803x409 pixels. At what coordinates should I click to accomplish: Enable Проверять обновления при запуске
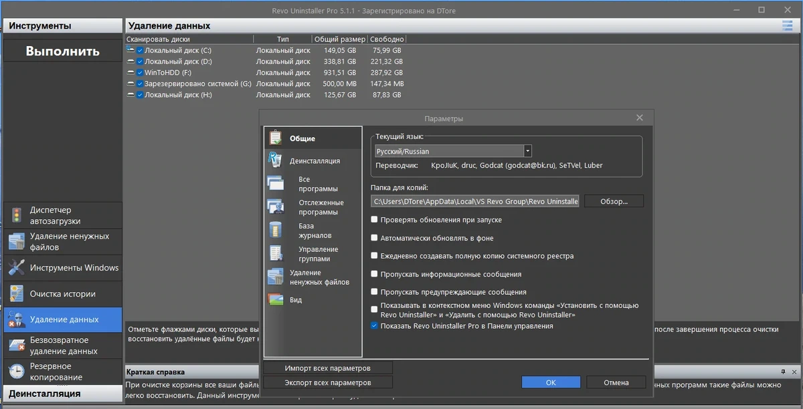coord(374,219)
